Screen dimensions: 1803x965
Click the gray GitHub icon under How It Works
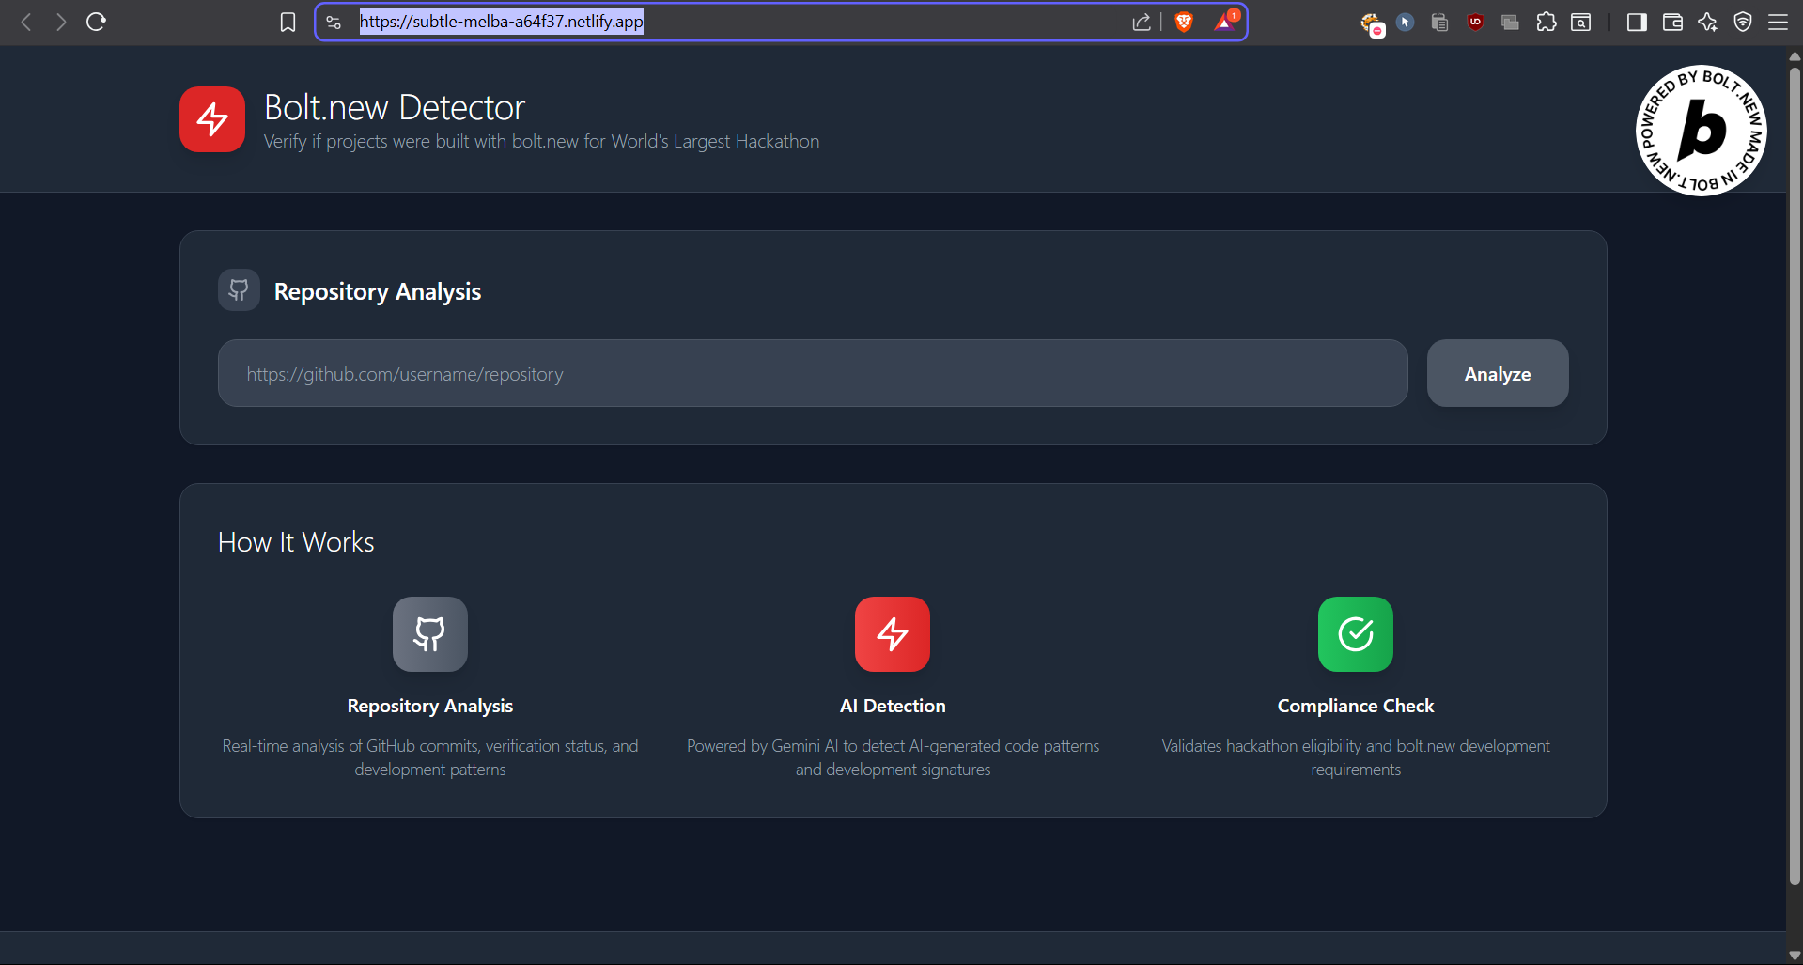[430, 634]
